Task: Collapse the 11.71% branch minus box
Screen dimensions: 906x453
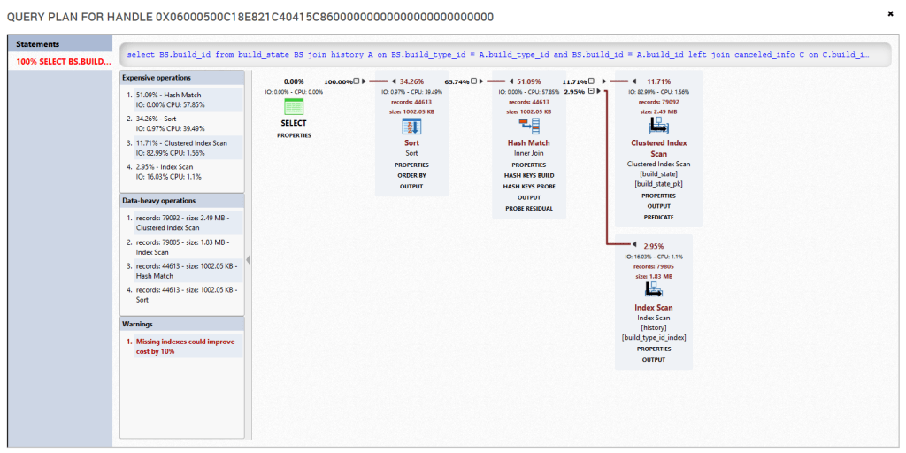Action: tap(590, 81)
